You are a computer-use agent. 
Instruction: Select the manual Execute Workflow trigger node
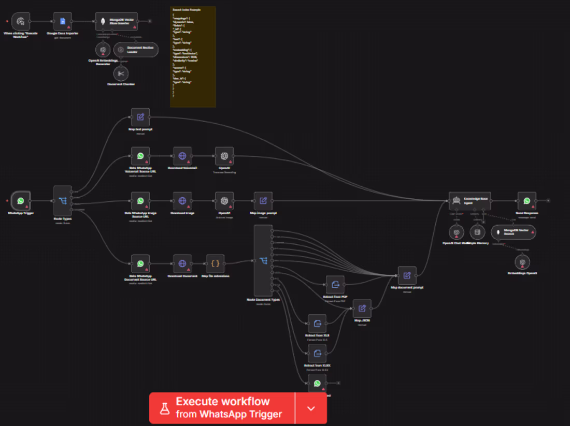pos(21,21)
